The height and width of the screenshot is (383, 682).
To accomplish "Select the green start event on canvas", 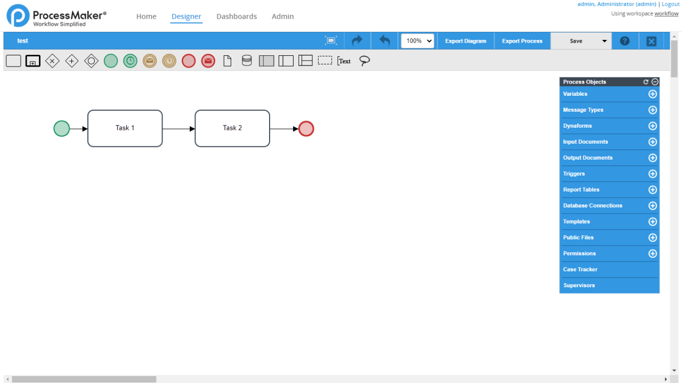I will point(62,129).
